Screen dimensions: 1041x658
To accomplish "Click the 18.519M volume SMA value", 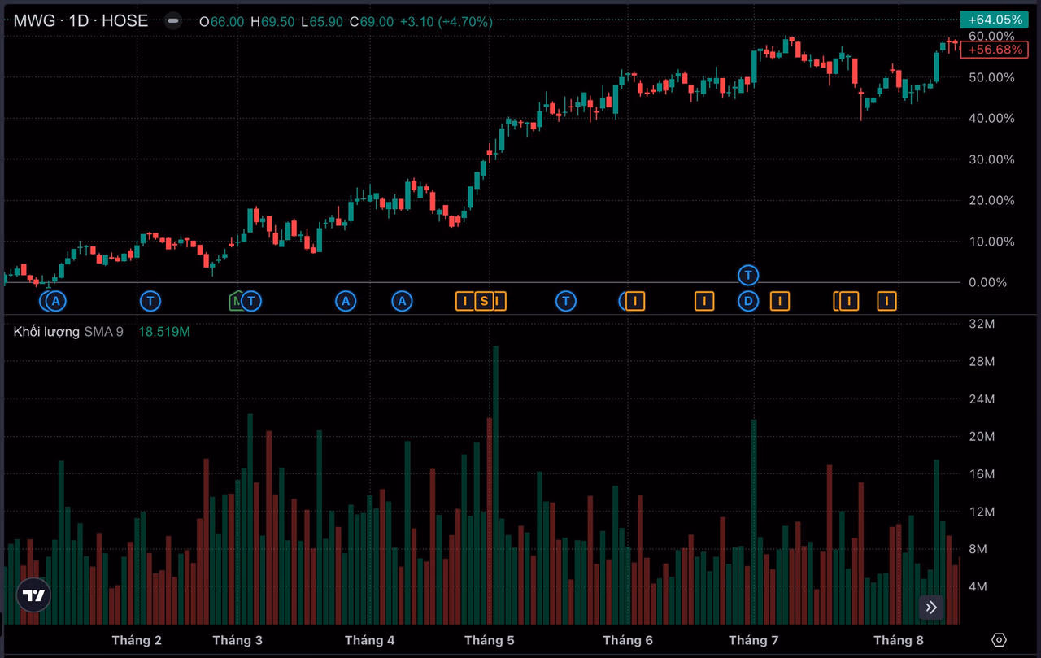I will (x=164, y=332).
